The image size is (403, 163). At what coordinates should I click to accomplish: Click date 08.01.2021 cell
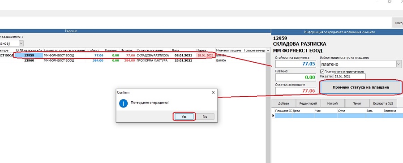pyautogui.click(x=184, y=55)
